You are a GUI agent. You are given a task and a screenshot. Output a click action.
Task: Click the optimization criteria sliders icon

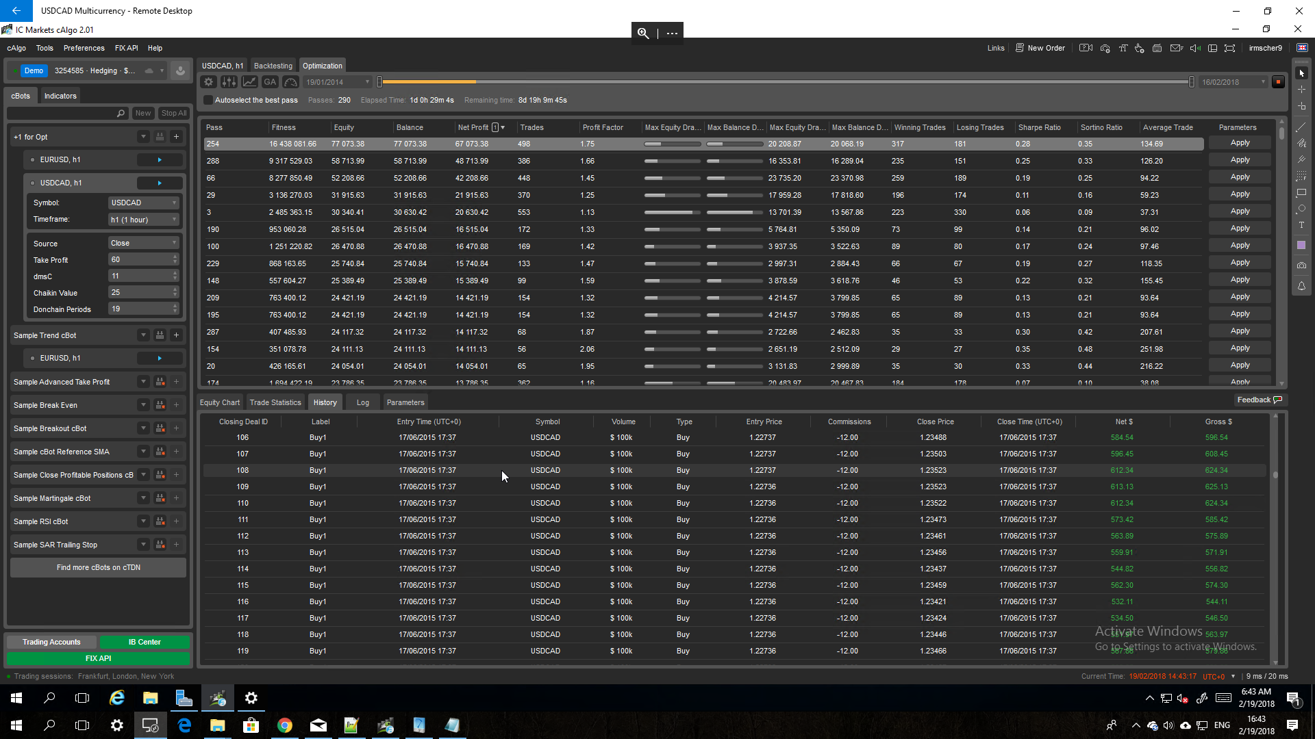tap(229, 82)
